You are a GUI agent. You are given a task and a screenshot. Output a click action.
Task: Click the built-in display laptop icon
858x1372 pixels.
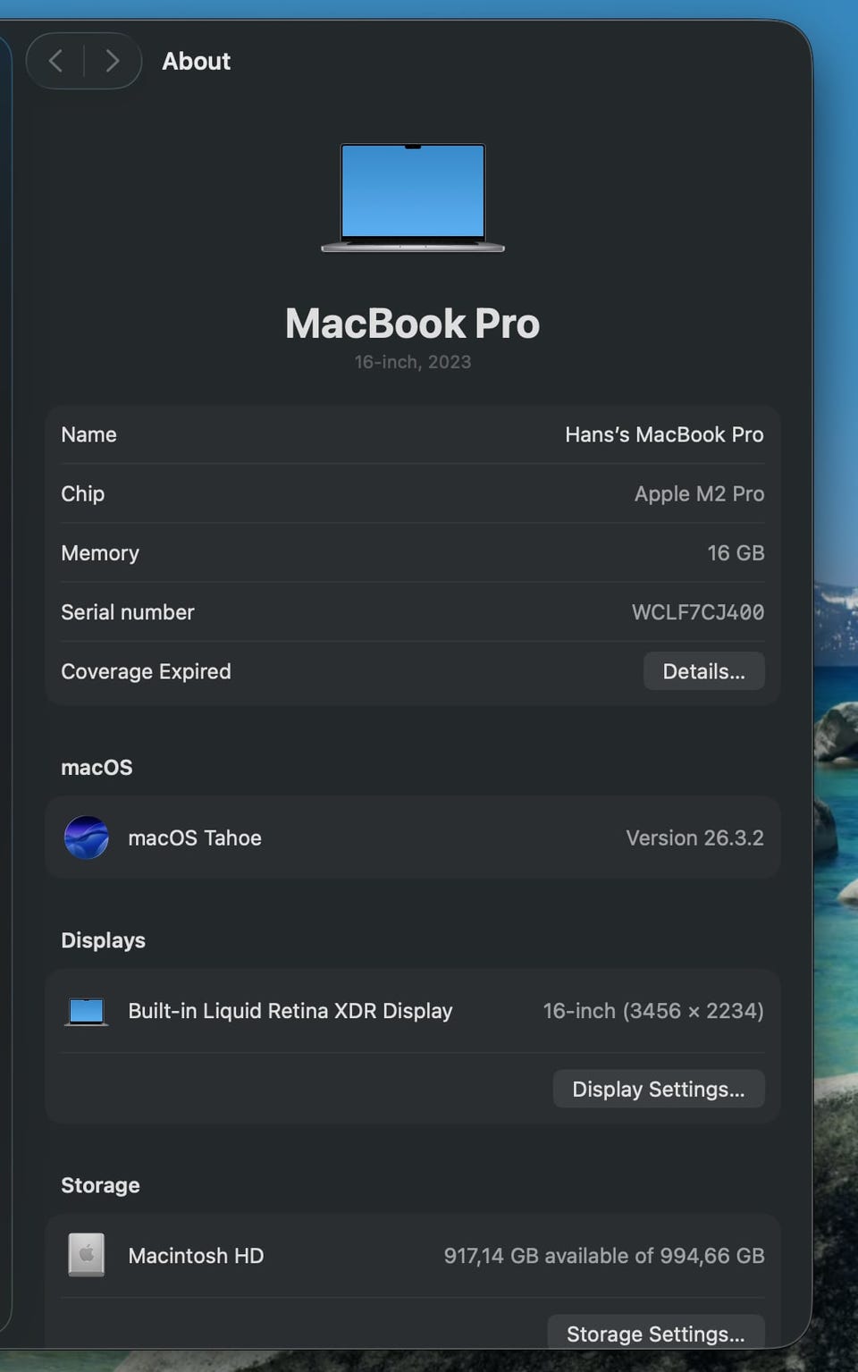coord(87,1011)
